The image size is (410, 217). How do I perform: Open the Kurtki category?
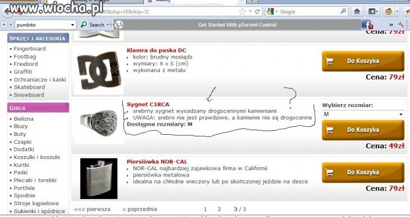coord(21,165)
